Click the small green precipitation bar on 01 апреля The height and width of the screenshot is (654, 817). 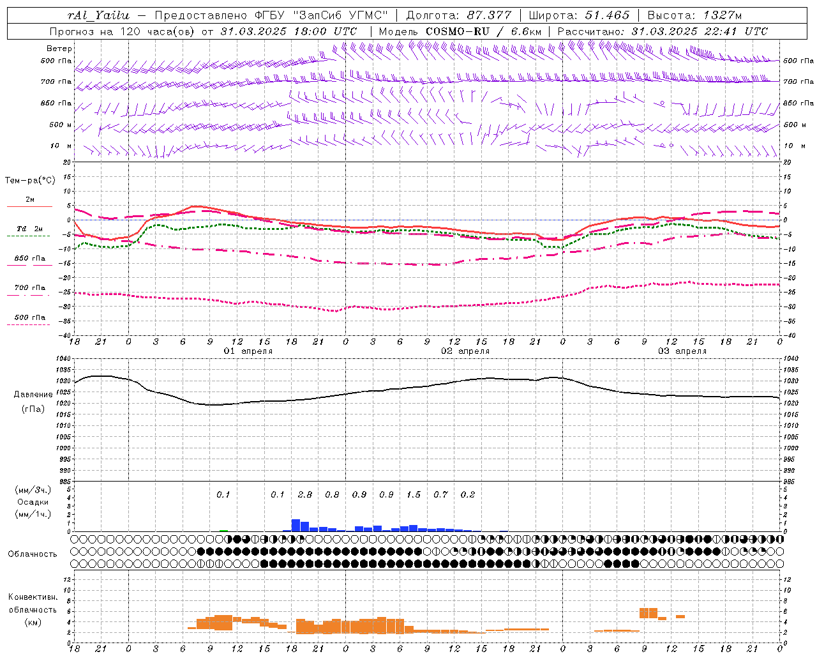coord(223,531)
